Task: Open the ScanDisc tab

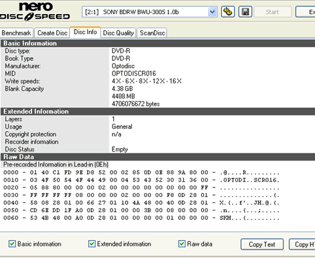Action: coord(152,33)
